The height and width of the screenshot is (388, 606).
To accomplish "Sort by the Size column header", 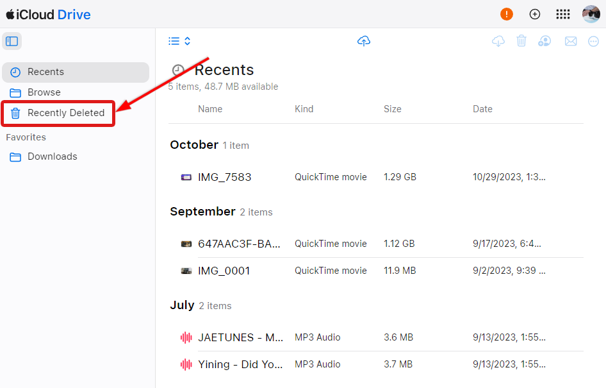I will 393,109.
